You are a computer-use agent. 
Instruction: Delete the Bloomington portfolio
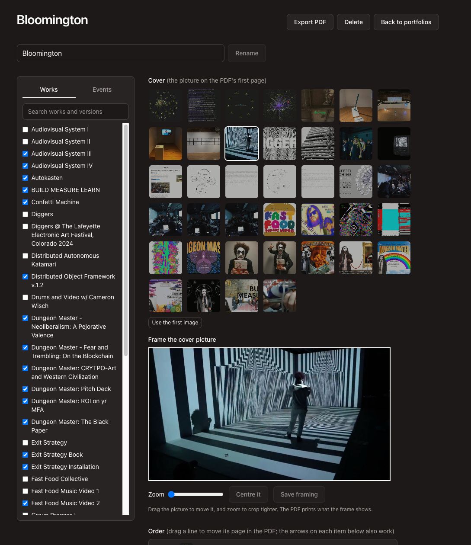pos(353,22)
